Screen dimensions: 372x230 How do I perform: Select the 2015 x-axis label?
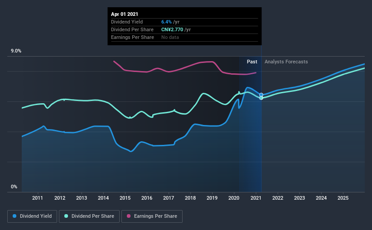(x=125, y=198)
